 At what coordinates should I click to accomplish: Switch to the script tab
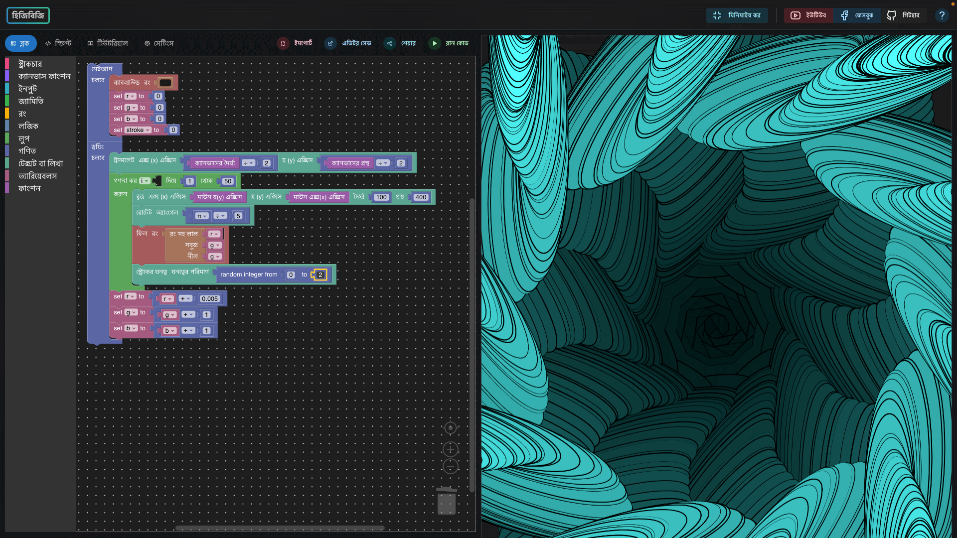[58, 43]
